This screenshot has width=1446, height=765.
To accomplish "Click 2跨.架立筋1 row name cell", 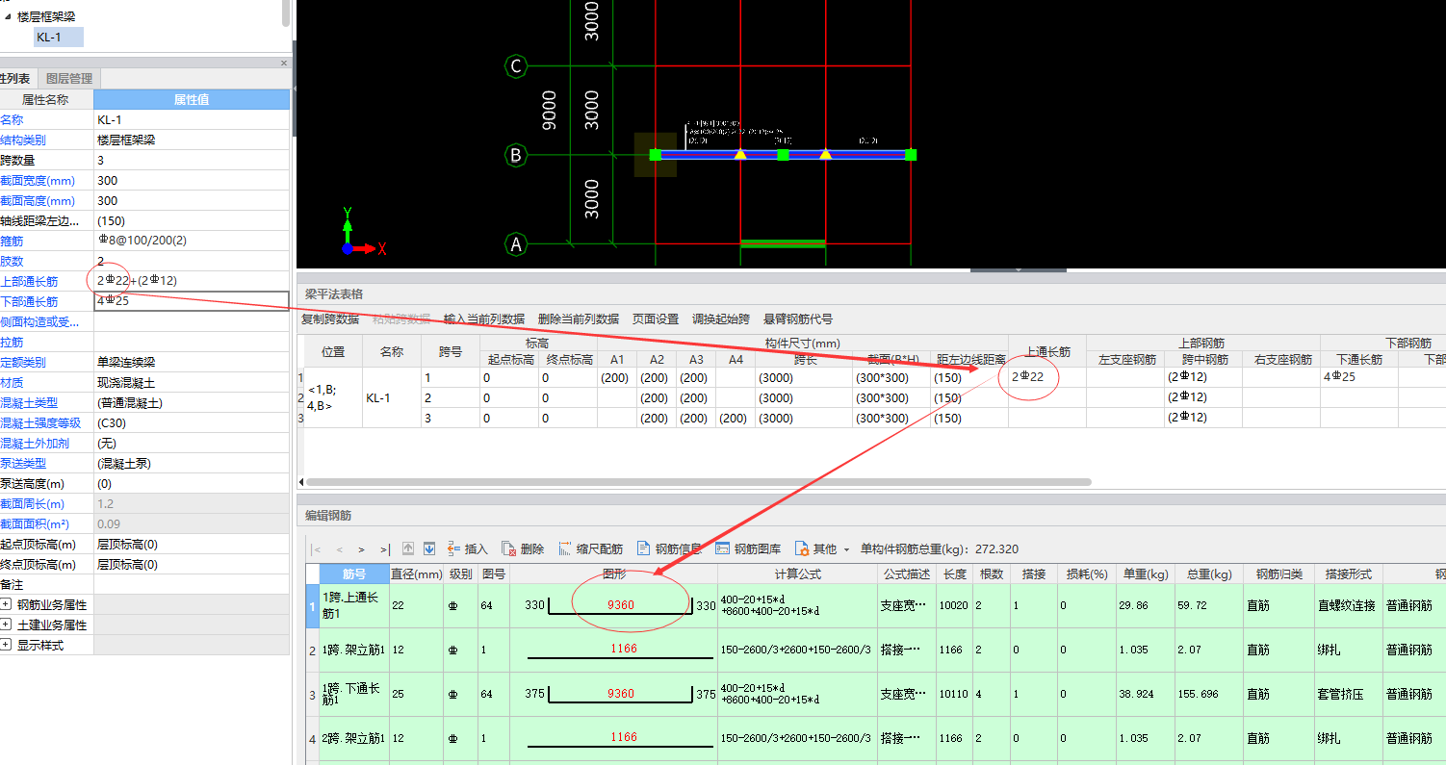I will [x=353, y=738].
